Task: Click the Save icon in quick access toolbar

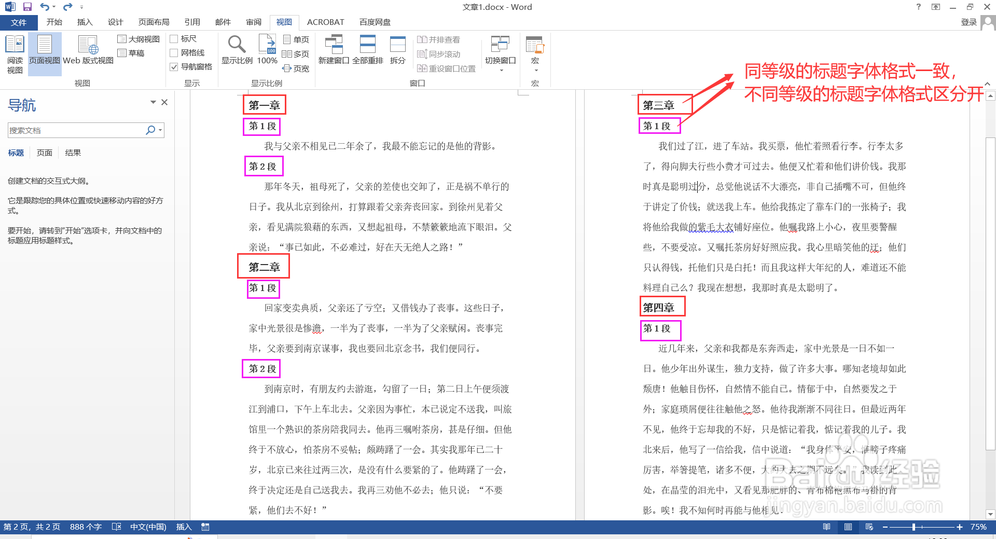Action: click(x=27, y=7)
